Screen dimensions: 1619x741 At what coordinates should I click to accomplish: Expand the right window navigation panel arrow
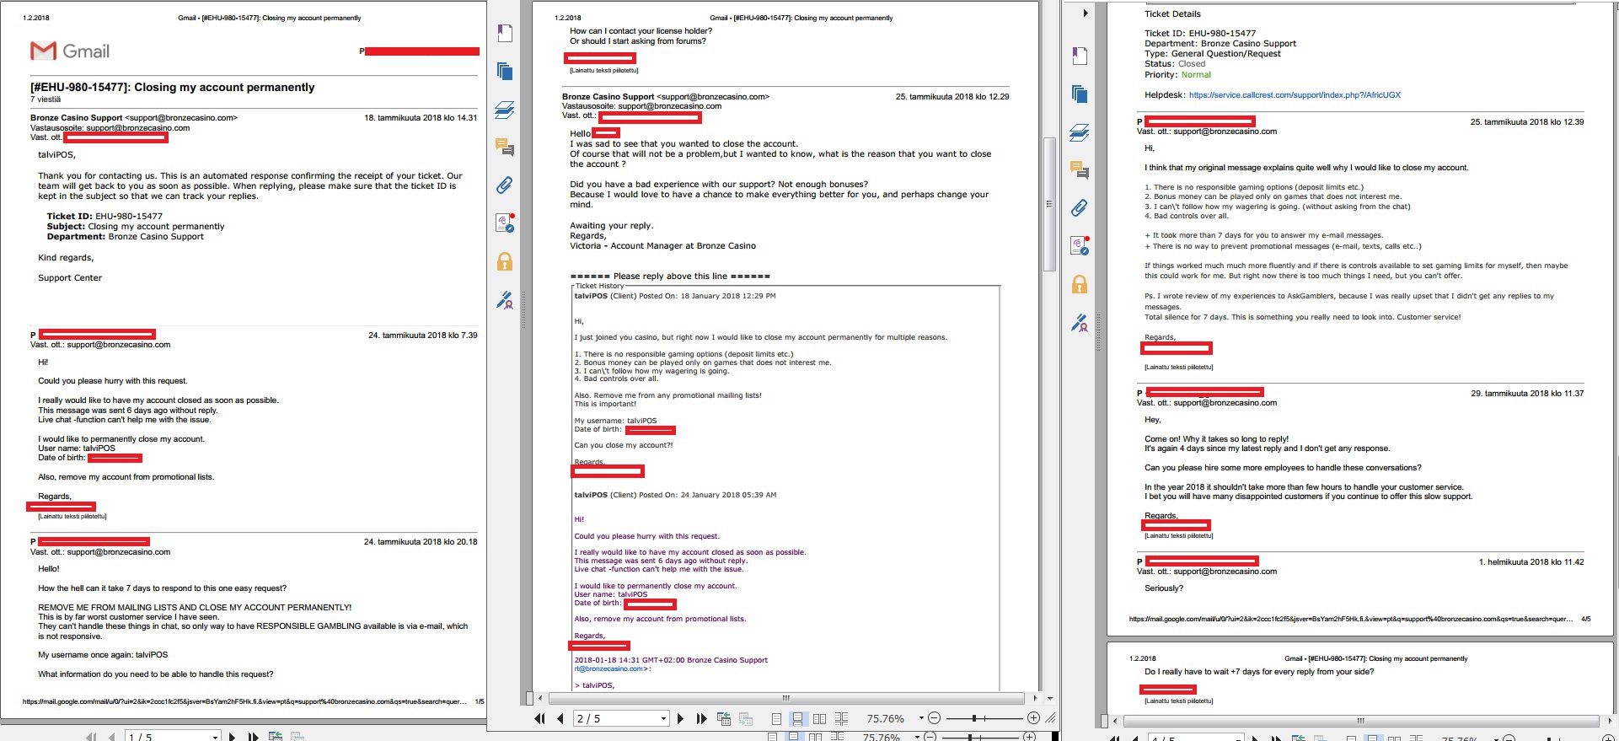pos(1085,13)
